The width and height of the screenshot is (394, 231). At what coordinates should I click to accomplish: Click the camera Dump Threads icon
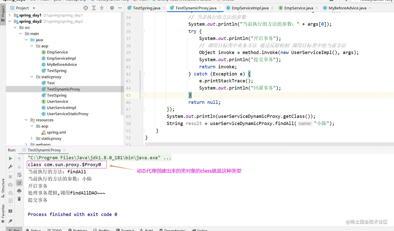tap(10, 185)
